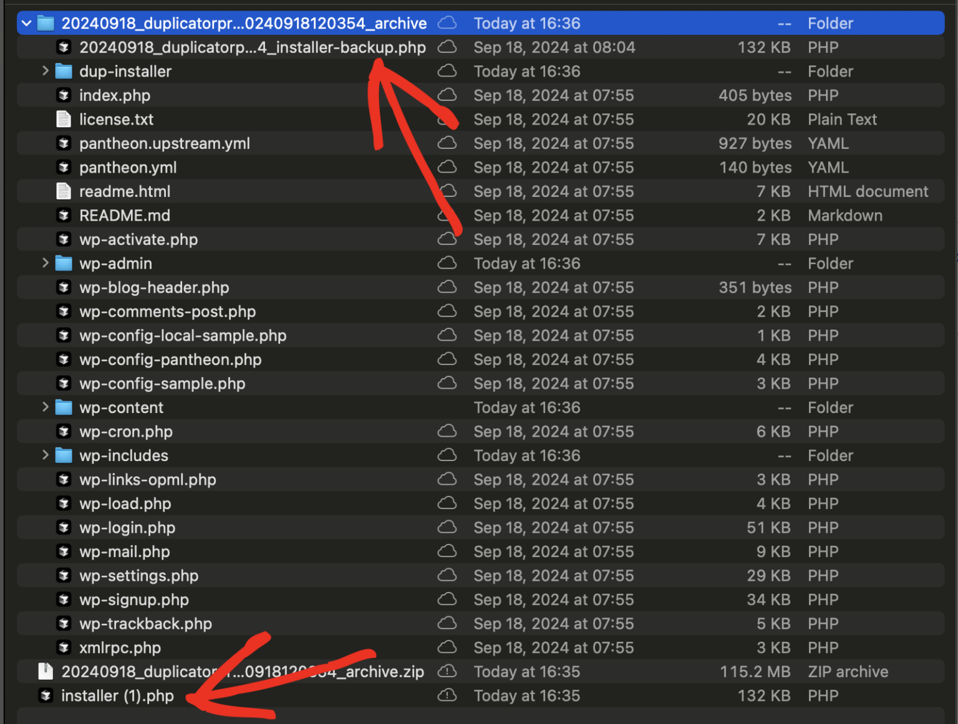
Task: Click the iCloud status icon for wp-login.php
Action: point(447,528)
